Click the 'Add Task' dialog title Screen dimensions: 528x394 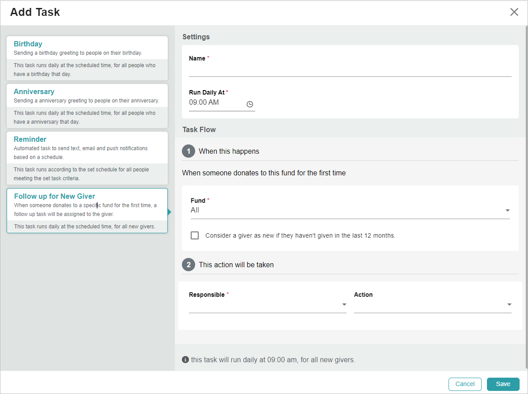point(35,12)
